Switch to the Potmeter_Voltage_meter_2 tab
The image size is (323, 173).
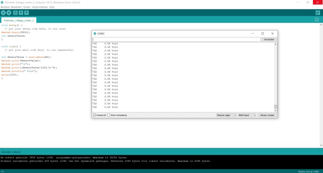click(19, 20)
